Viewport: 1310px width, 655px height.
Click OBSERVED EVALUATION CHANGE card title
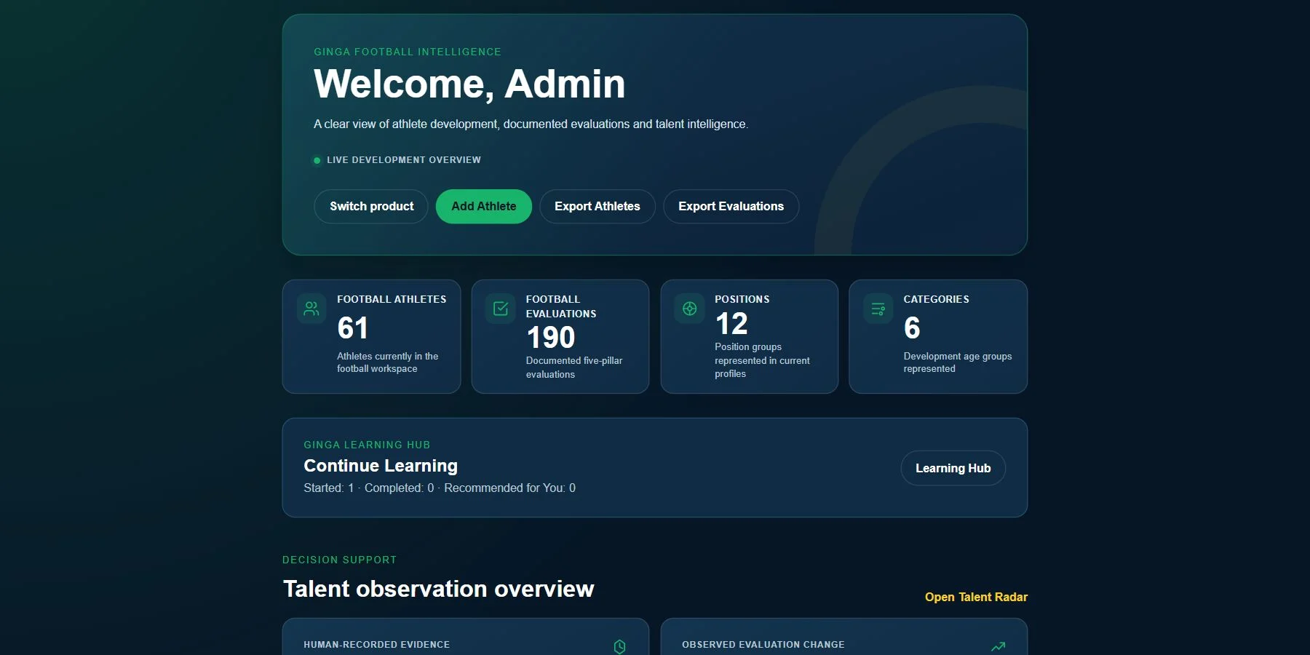coord(763,645)
